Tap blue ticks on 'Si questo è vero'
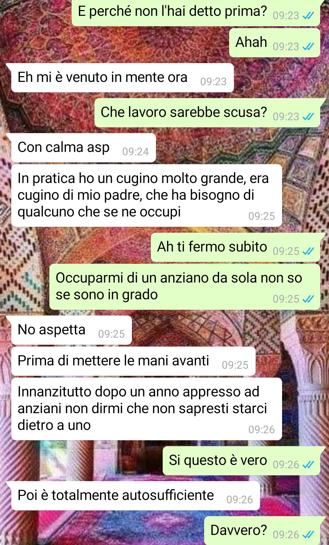The image size is (329, 545). click(x=308, y=465)
